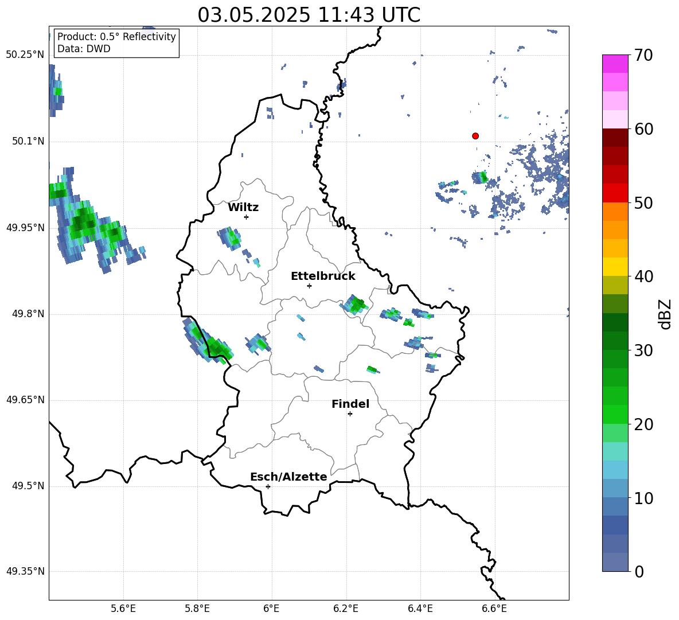Click the 6°E longitude label
This screenshot has width=679, height=620.
271,609
